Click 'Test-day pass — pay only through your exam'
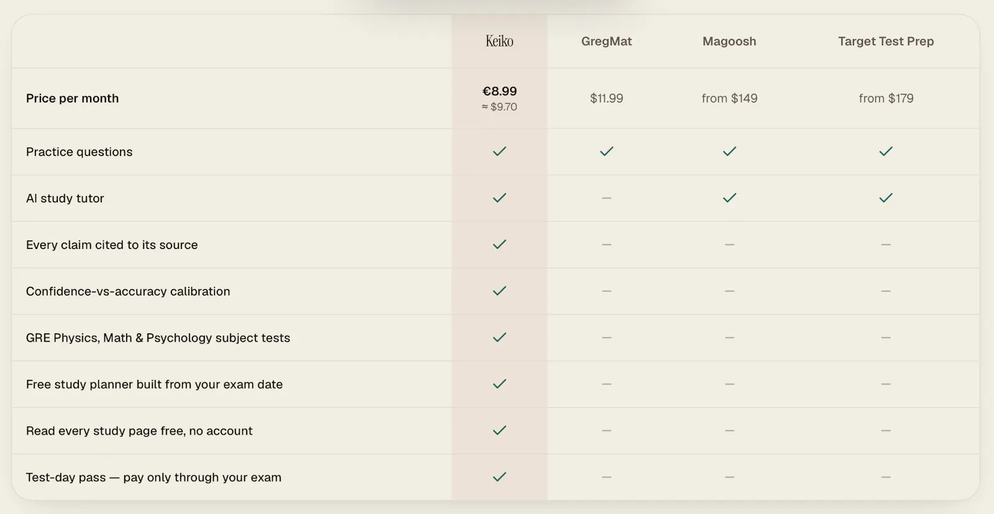994x514 pixels. coord(153,477)
